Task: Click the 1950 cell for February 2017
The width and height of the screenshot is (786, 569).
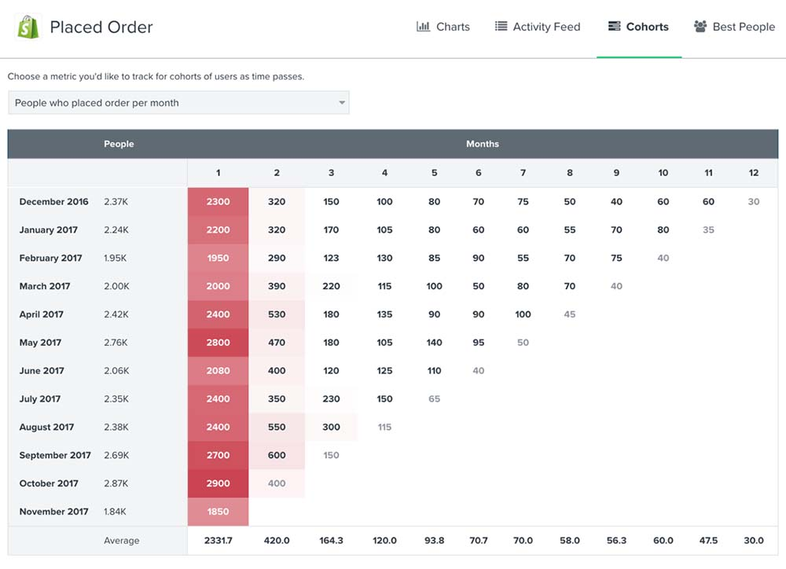Action: coord(218,258)
